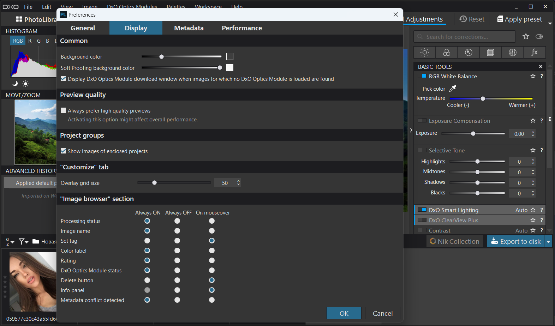Expand the Export to disk dropdown arrow
The image size is (555, 326).
548,241
